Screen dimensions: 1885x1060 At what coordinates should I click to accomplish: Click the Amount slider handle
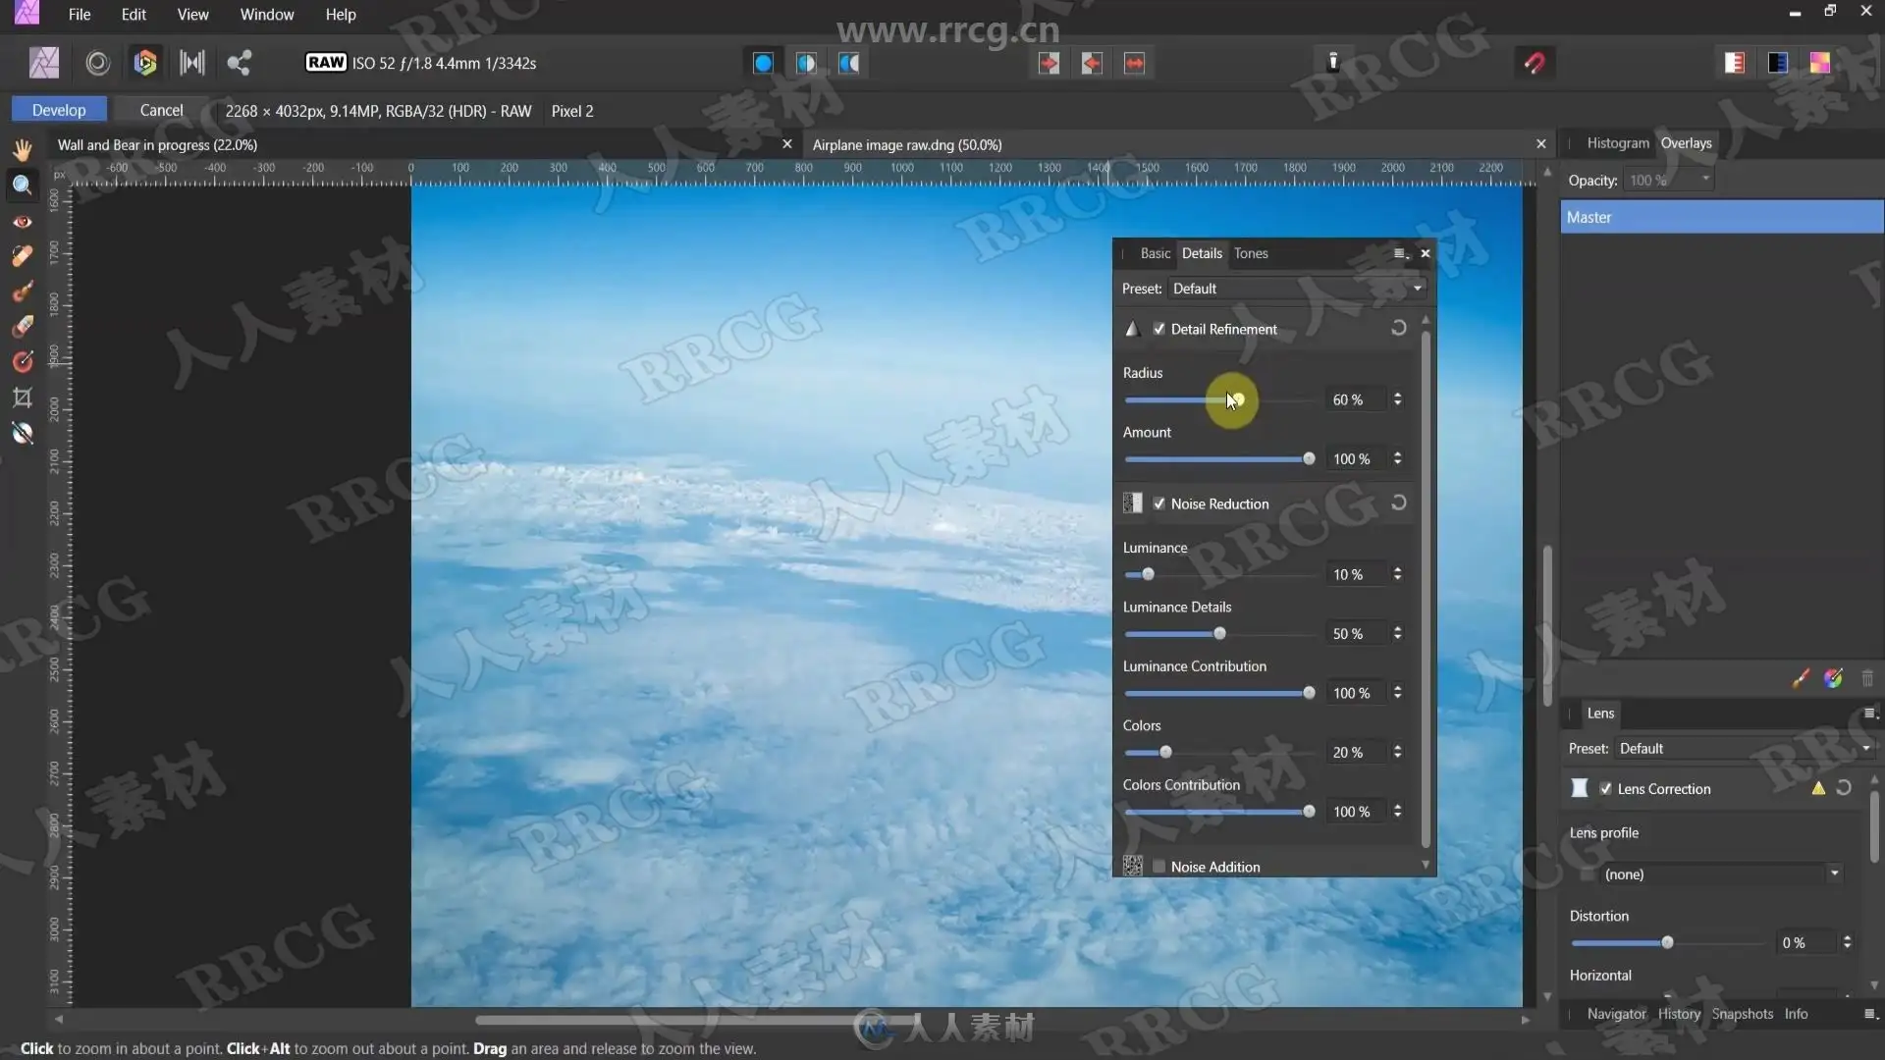(1309, 458)
